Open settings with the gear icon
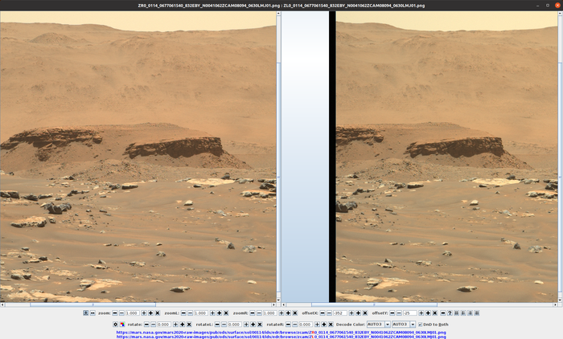 pyautogui.click(x=116, y=325)
